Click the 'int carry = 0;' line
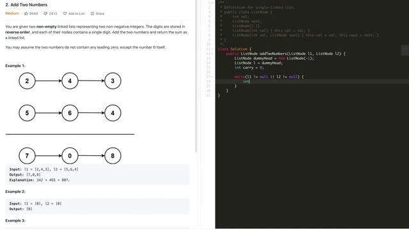Screen dimensions: 409x230 (249, 68)
